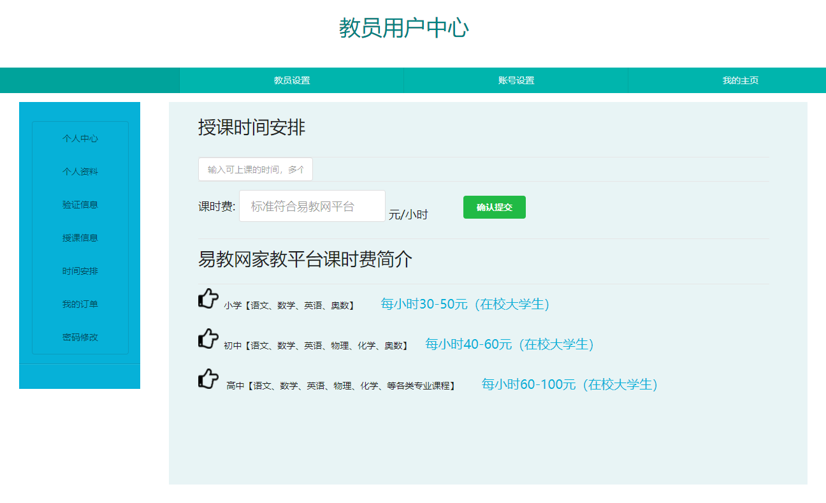Open 授课信息 sidebar entry

[x=79, y=238]
